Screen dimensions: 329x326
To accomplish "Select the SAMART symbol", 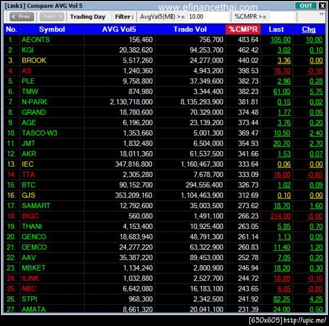I will (x=36, y=206).
